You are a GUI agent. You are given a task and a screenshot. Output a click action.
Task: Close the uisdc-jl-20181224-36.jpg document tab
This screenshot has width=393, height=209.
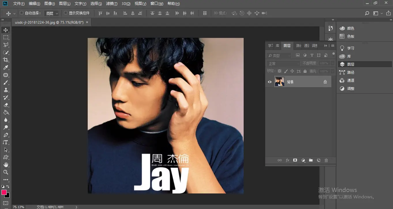tap(87, 22)
